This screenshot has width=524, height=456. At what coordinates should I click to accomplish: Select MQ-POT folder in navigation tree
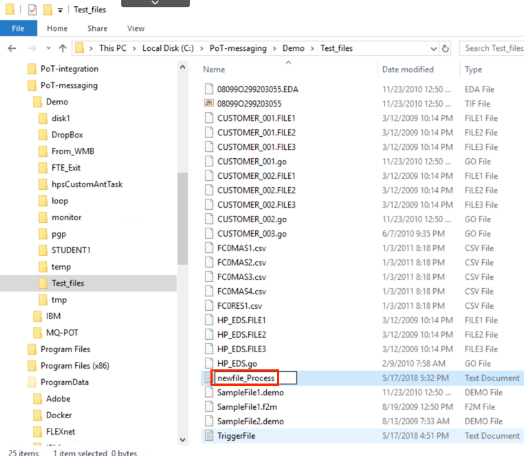[62, 333]
